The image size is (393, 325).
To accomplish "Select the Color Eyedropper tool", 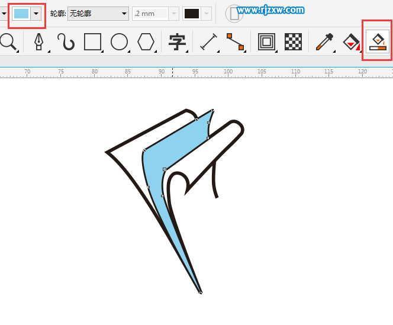I will [324, 42].
